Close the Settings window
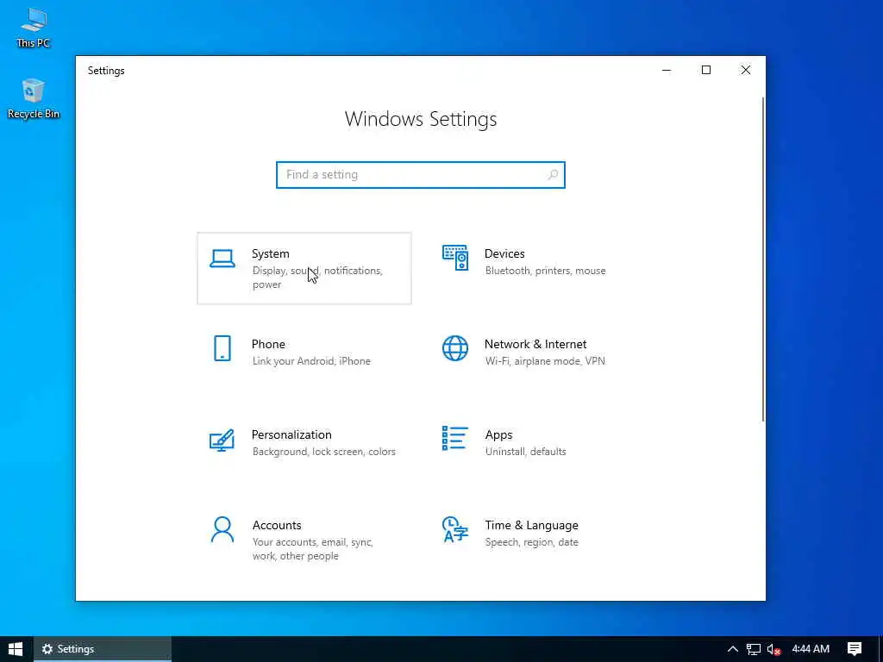Image resolution: width=883 pixels, height=662 pixels. pyautogui.click(x=746, y=71)
